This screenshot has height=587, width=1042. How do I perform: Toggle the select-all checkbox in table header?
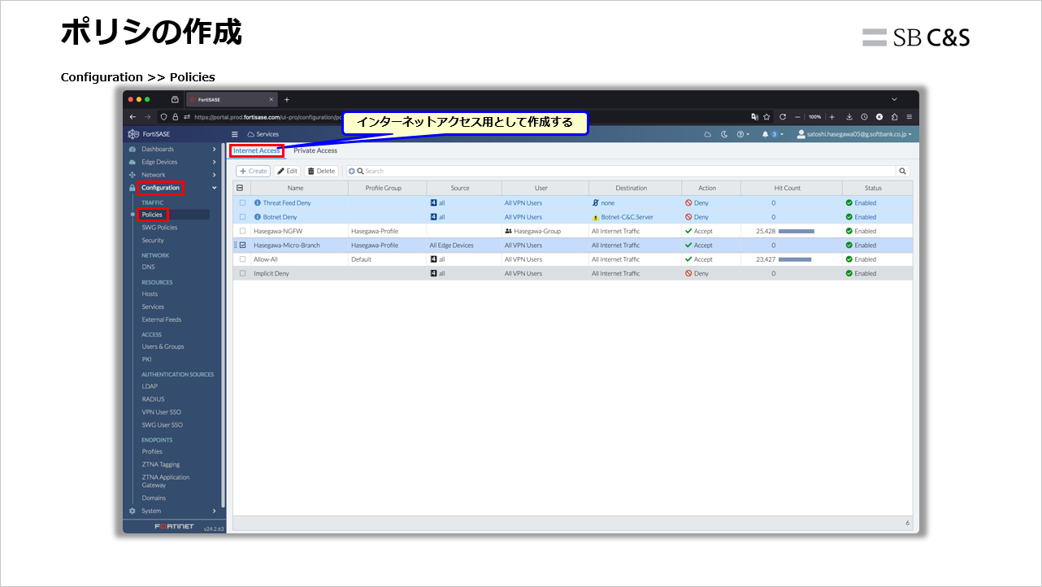click(240, 188)
